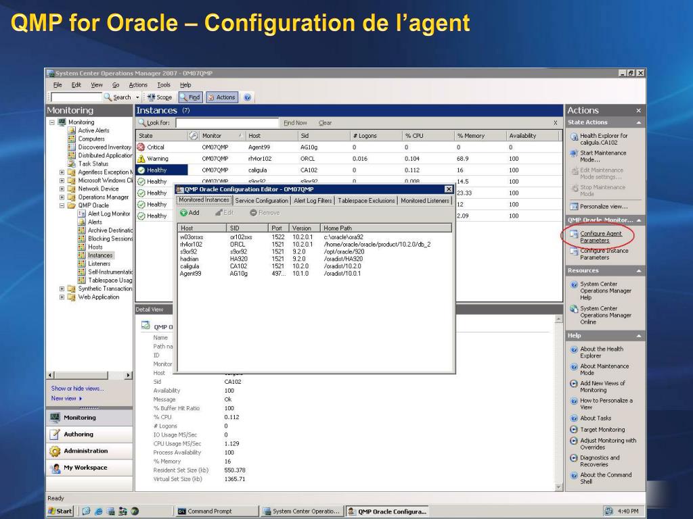693x519 pixels.
Task: Select Active Alerts in the tree
Action: coord(93,130)
